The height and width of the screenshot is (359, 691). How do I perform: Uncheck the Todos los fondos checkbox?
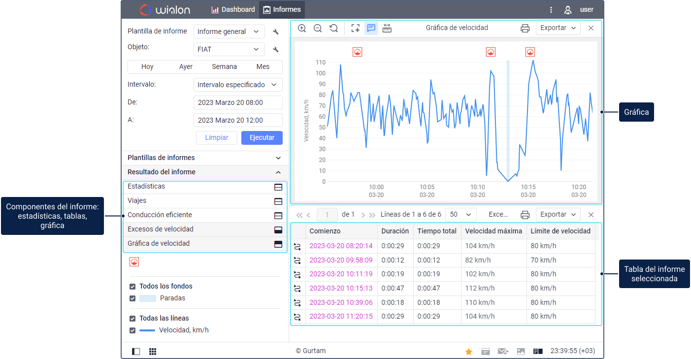tap(132, 287)
